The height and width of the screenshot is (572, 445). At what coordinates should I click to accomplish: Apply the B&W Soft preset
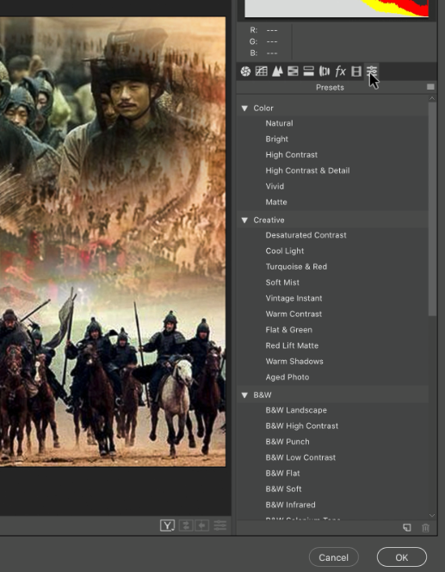(x=283, y=488)
